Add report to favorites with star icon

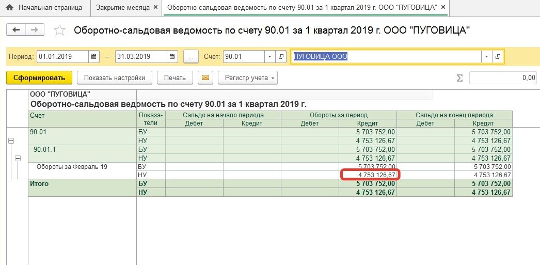click(x=60, y=30)
